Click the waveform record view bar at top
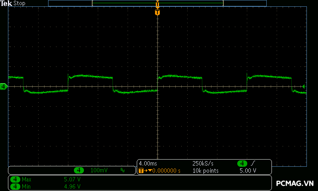 point(157,3)
